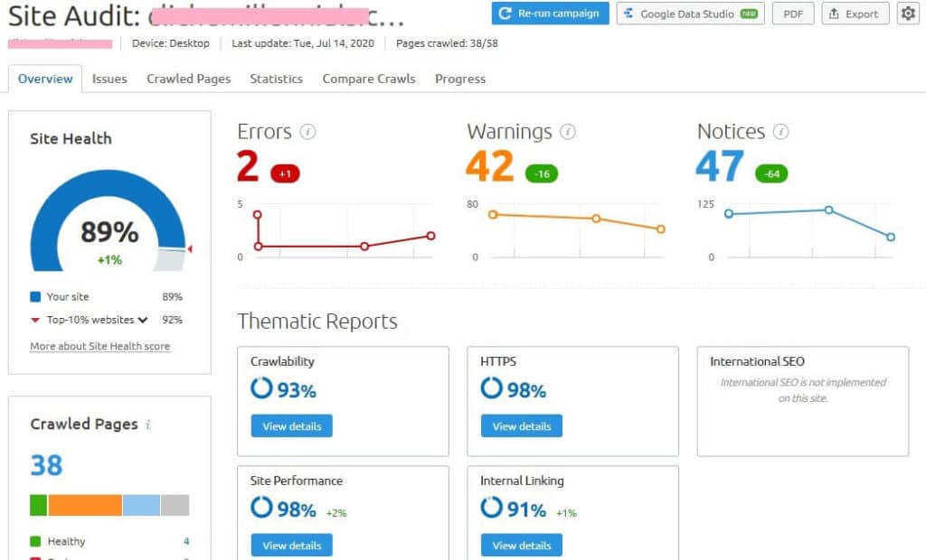The width and height of the screenshot is (926, 560).
Task: Click the HTTPS progress circle icon
Action: pos(491,388)
